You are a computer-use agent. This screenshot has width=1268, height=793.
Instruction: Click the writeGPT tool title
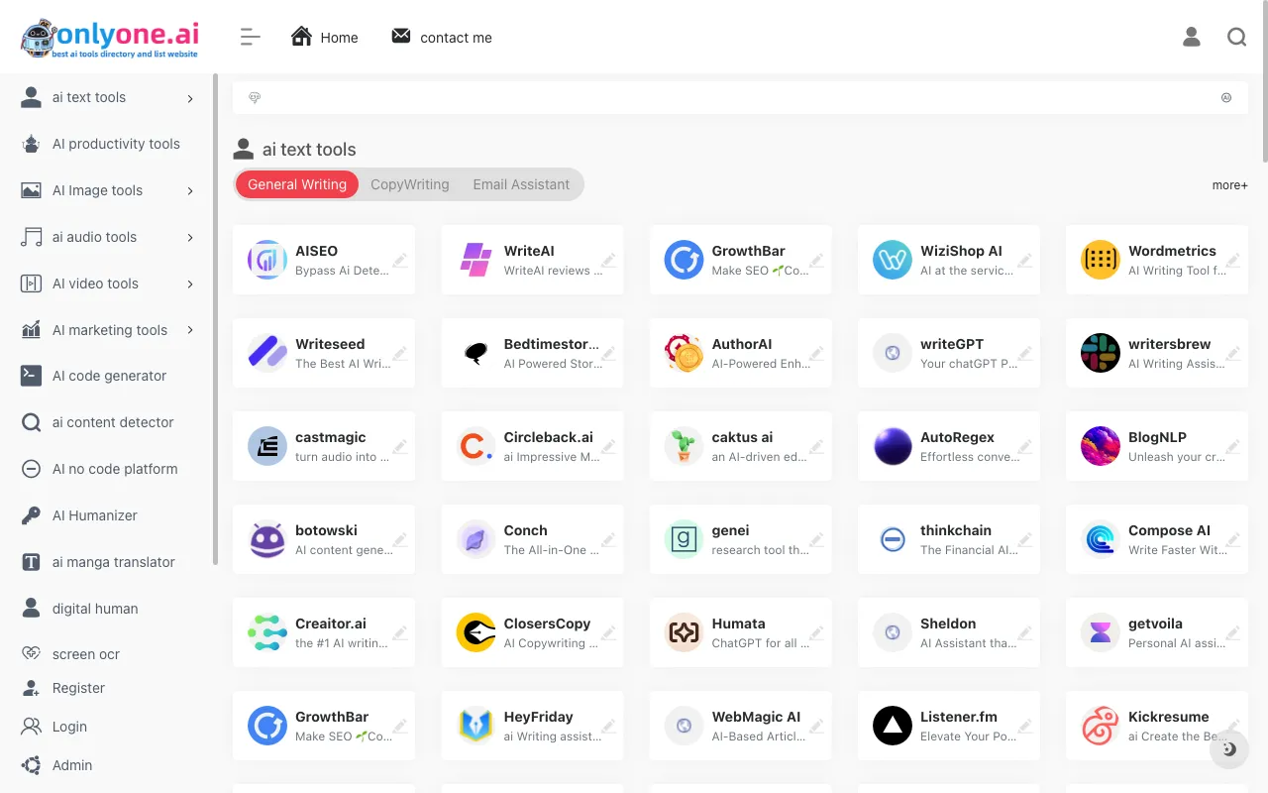952,344
